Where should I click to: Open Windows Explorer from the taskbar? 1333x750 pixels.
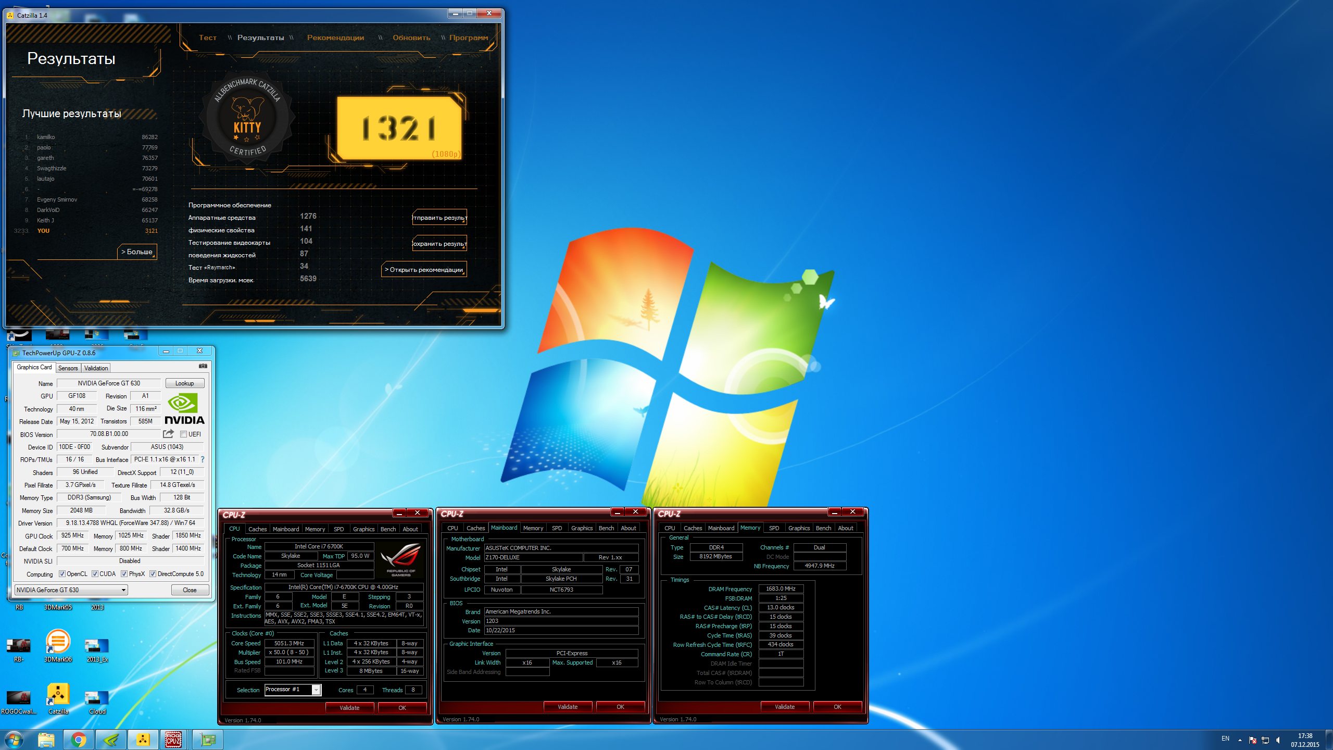(x=46, y=740)
